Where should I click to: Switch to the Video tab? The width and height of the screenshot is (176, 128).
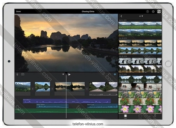[x=125, y=116]
